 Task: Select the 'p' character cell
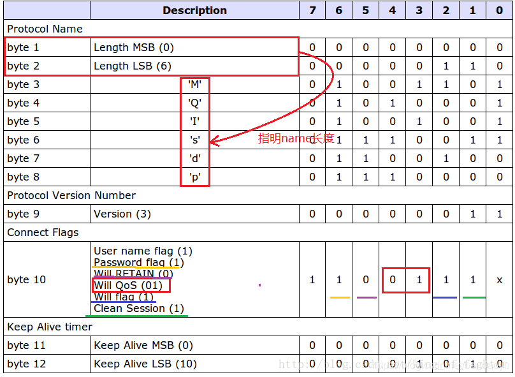tap(195, 177)
